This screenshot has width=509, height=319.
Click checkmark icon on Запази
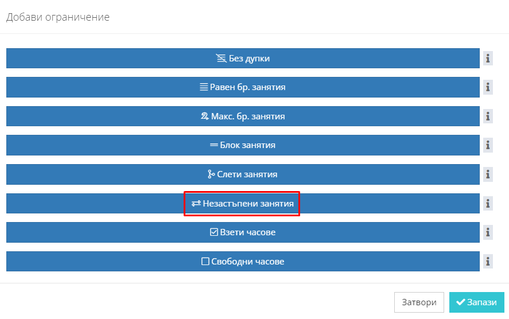(460, 302)
